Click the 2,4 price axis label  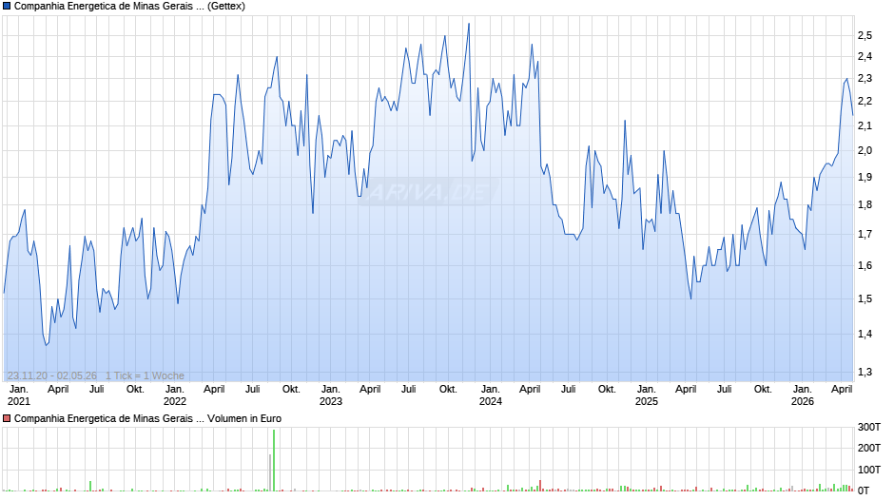click(x=865, y=56)
